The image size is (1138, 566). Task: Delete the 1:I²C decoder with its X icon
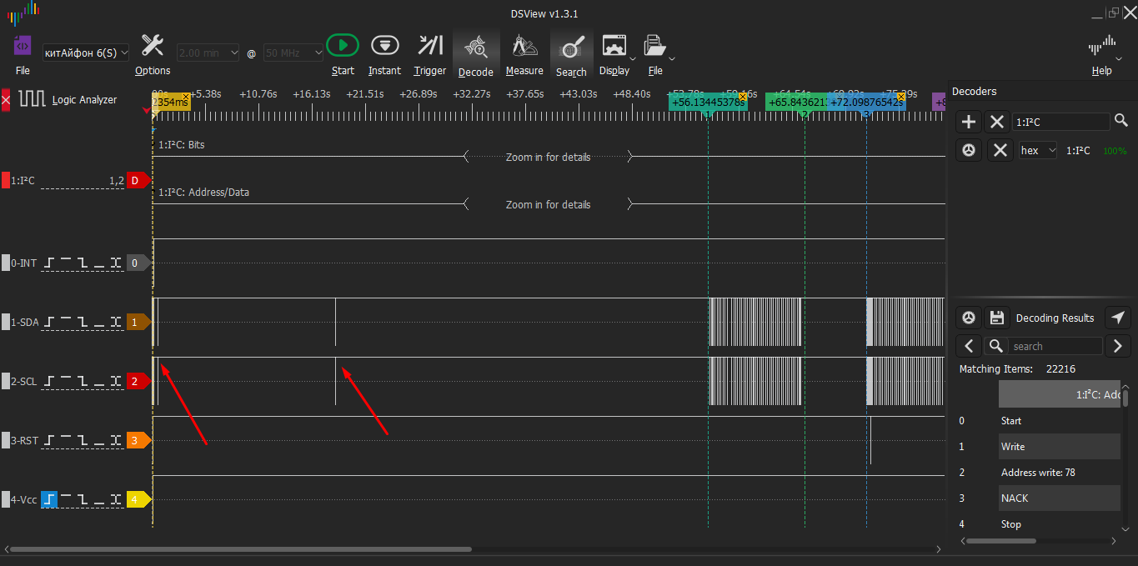(1000, 150)
